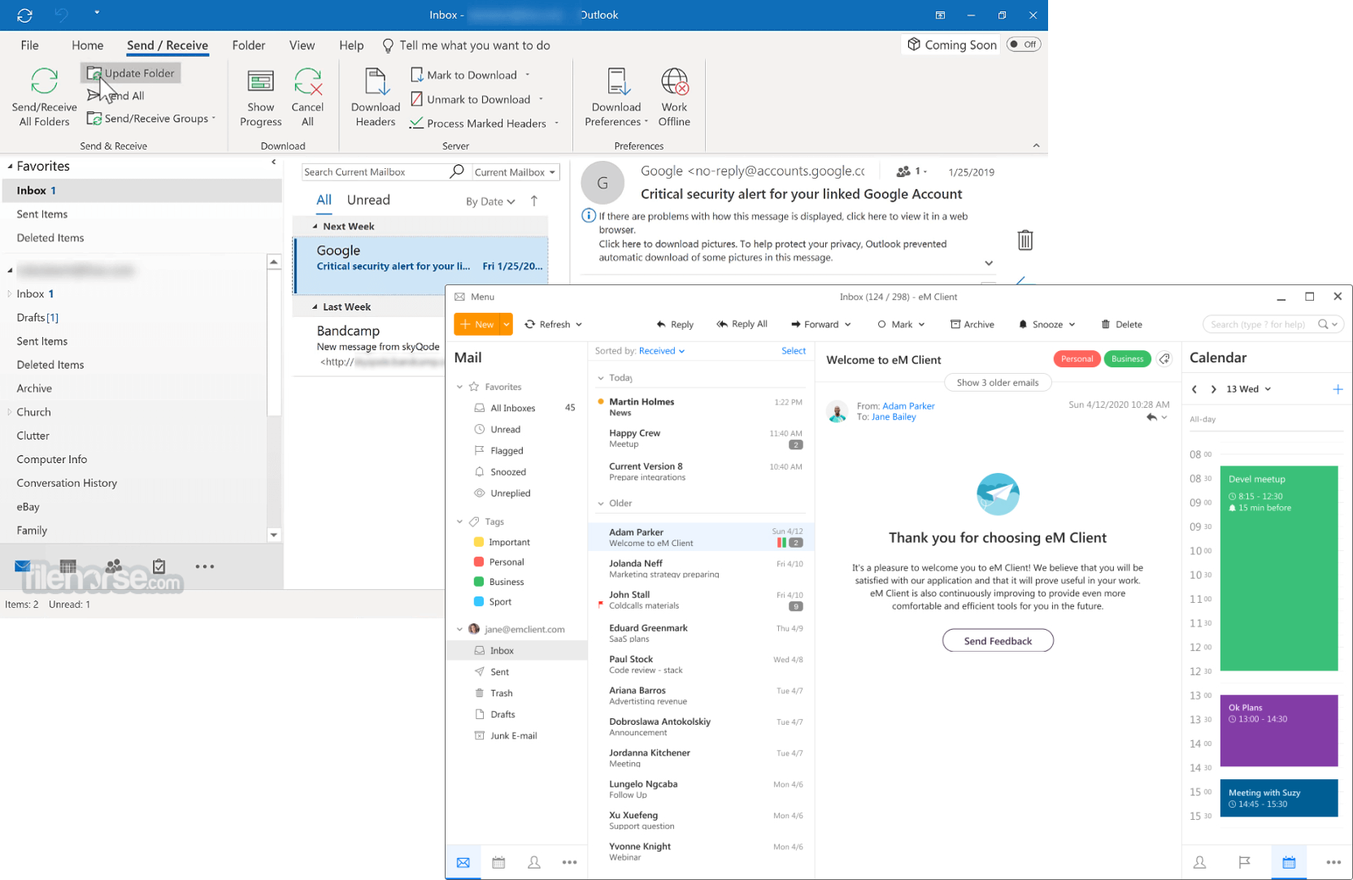Click Process Marked Headers in Outlook
Viewport: 1353px width, 880px height.
(x=485, y=124)
